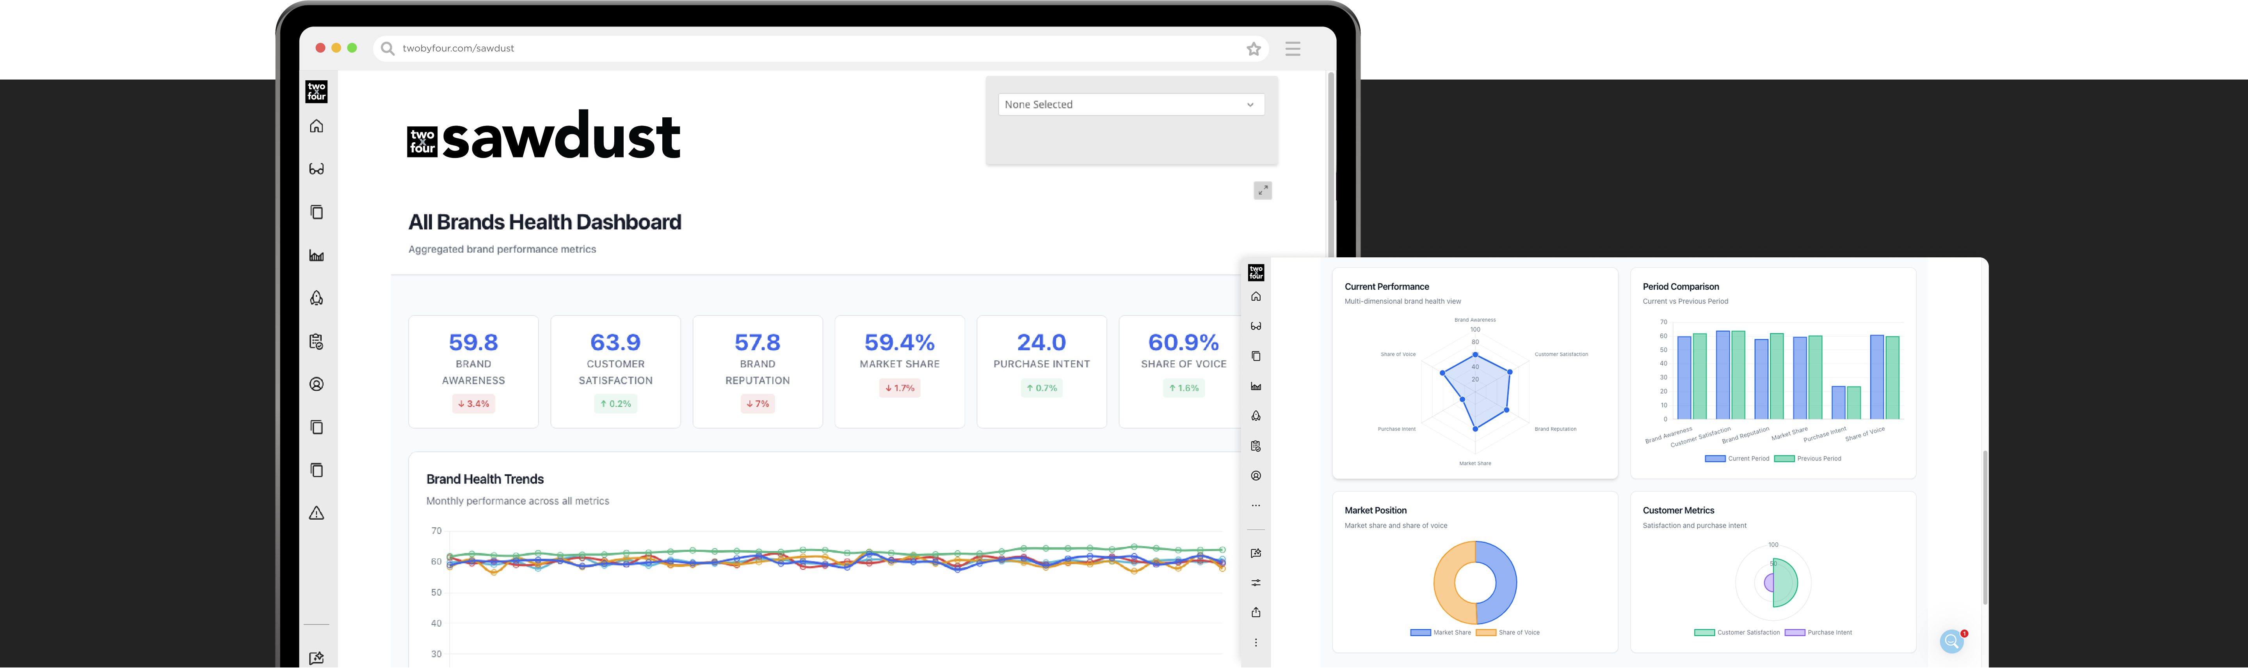Open the warning triangle icon in the left sidebar

(x=317, y=513)
